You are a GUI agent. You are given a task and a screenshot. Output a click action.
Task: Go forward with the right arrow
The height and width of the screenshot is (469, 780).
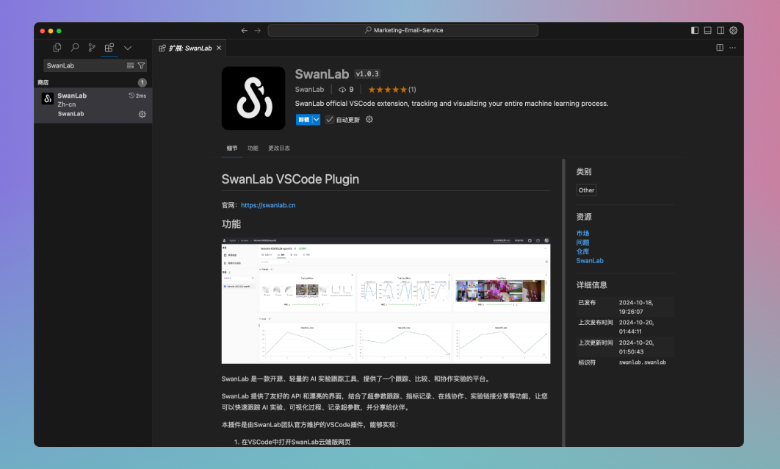tap(257, 30)
